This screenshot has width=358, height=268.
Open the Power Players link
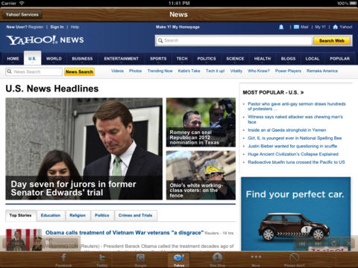tap(288, 71)
